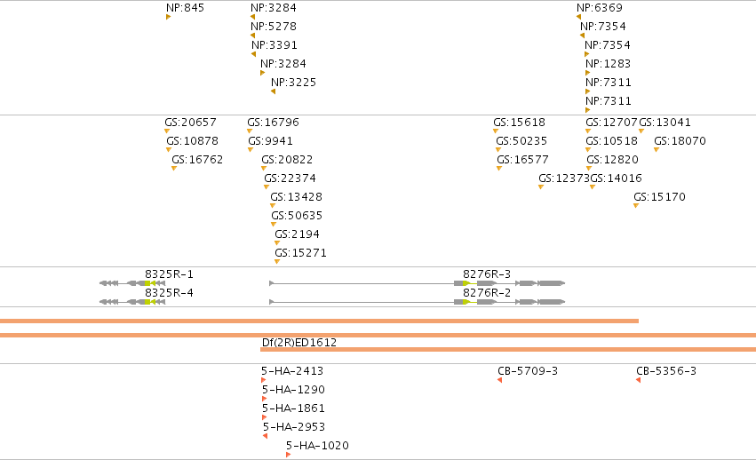This screenshot has width=756, height=460.
Task: Select the CB-5709-3 insertion
Action: 528,371
